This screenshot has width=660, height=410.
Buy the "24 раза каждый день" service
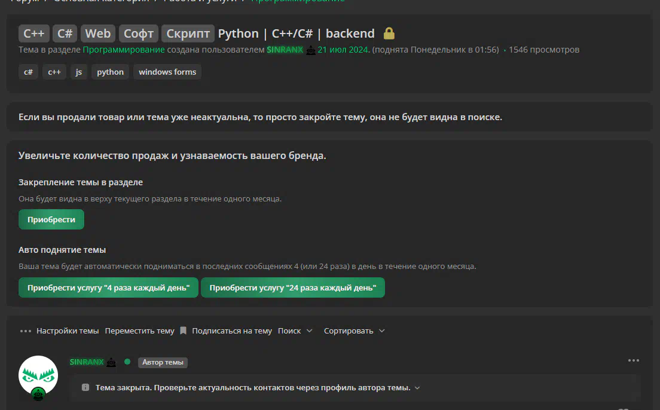click(292, 287)
